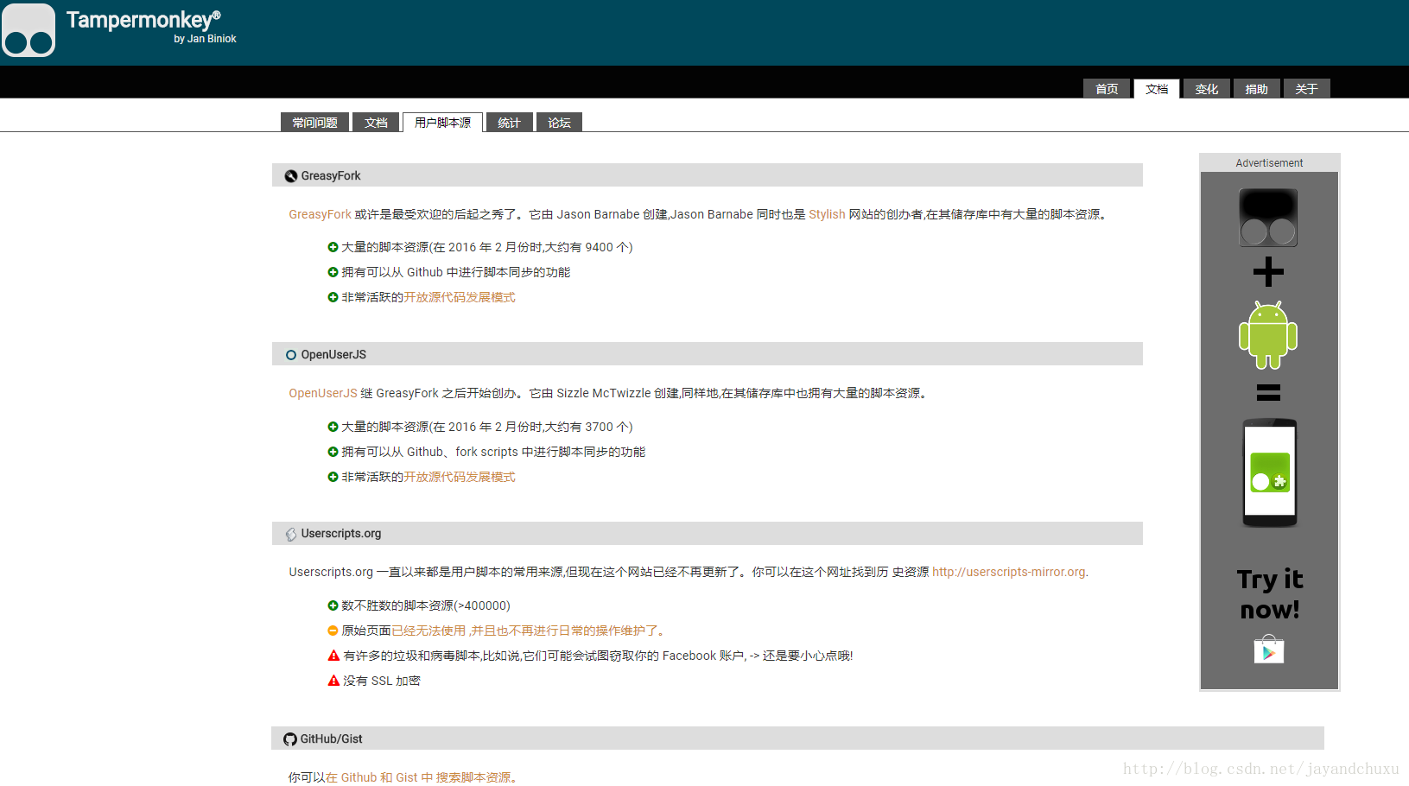
Task: Click the GitHub/Gist section heading
Action: pyautogui.click(x=332, y=739)
